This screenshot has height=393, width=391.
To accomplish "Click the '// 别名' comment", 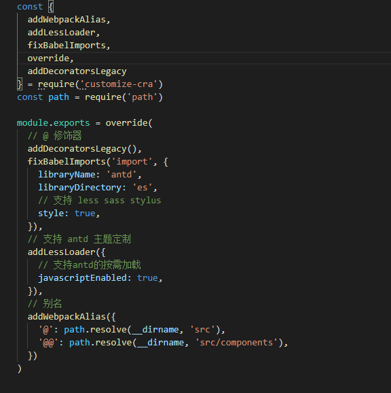I will click(x=45, y=304).
